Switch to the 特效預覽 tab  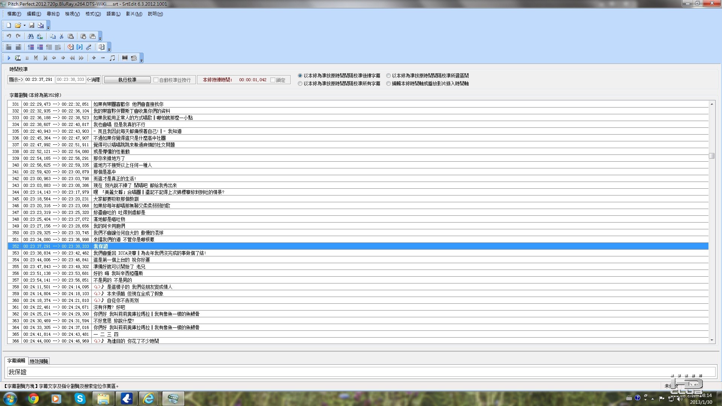[x=39, y=361]
